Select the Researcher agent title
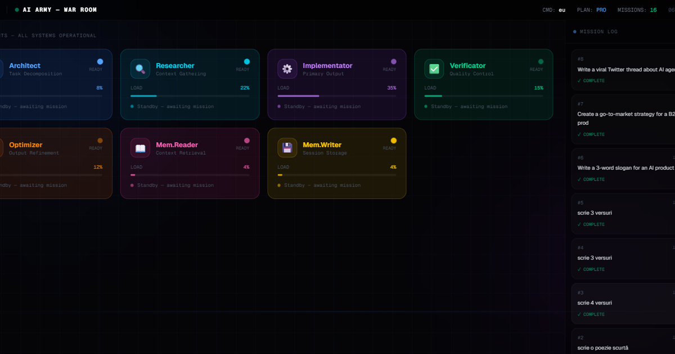Screen dimensions: 675x354 175,66
